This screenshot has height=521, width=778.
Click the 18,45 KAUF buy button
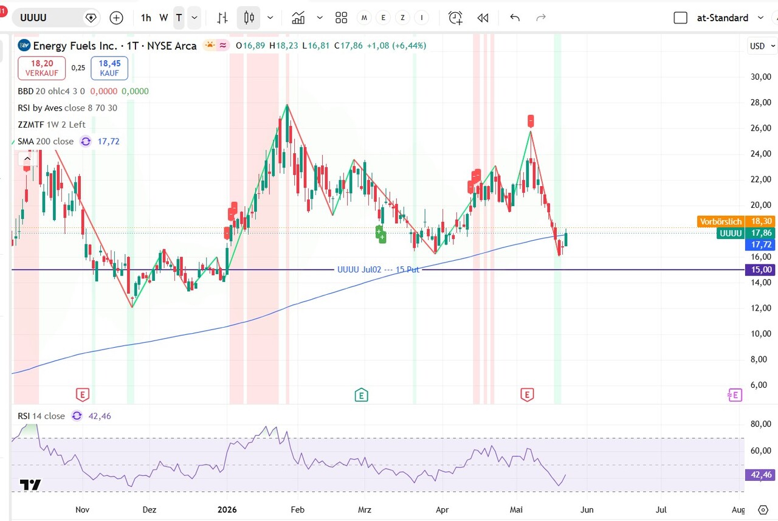(109, 68)
